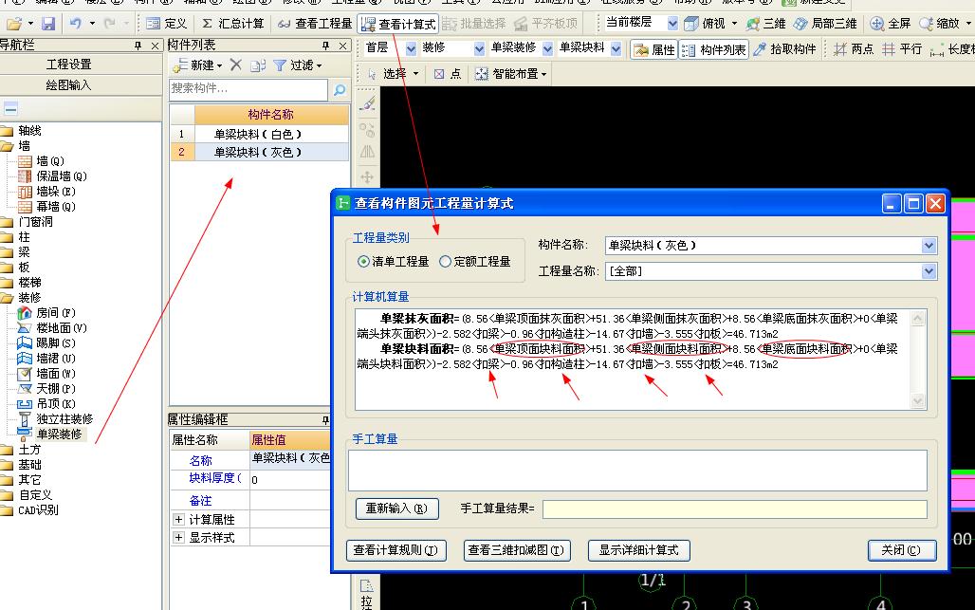
Task: Click in the 手工算量 text area
Action: (x=637, y=471)
